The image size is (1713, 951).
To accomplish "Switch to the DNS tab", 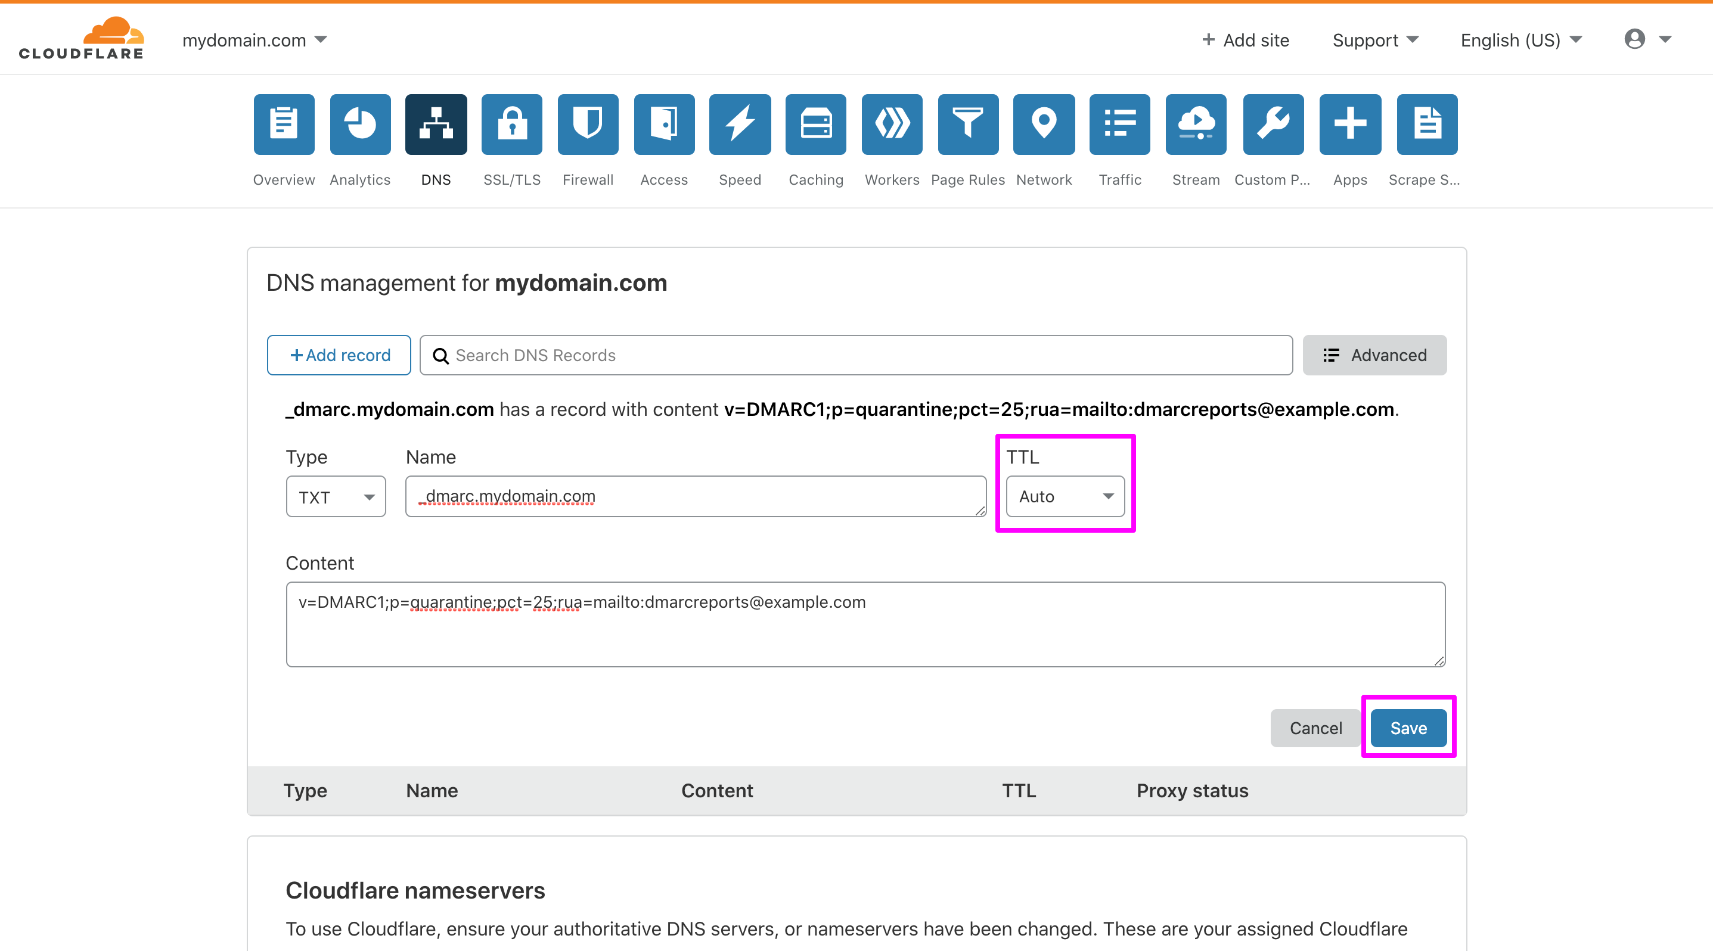I will [436, 125].
